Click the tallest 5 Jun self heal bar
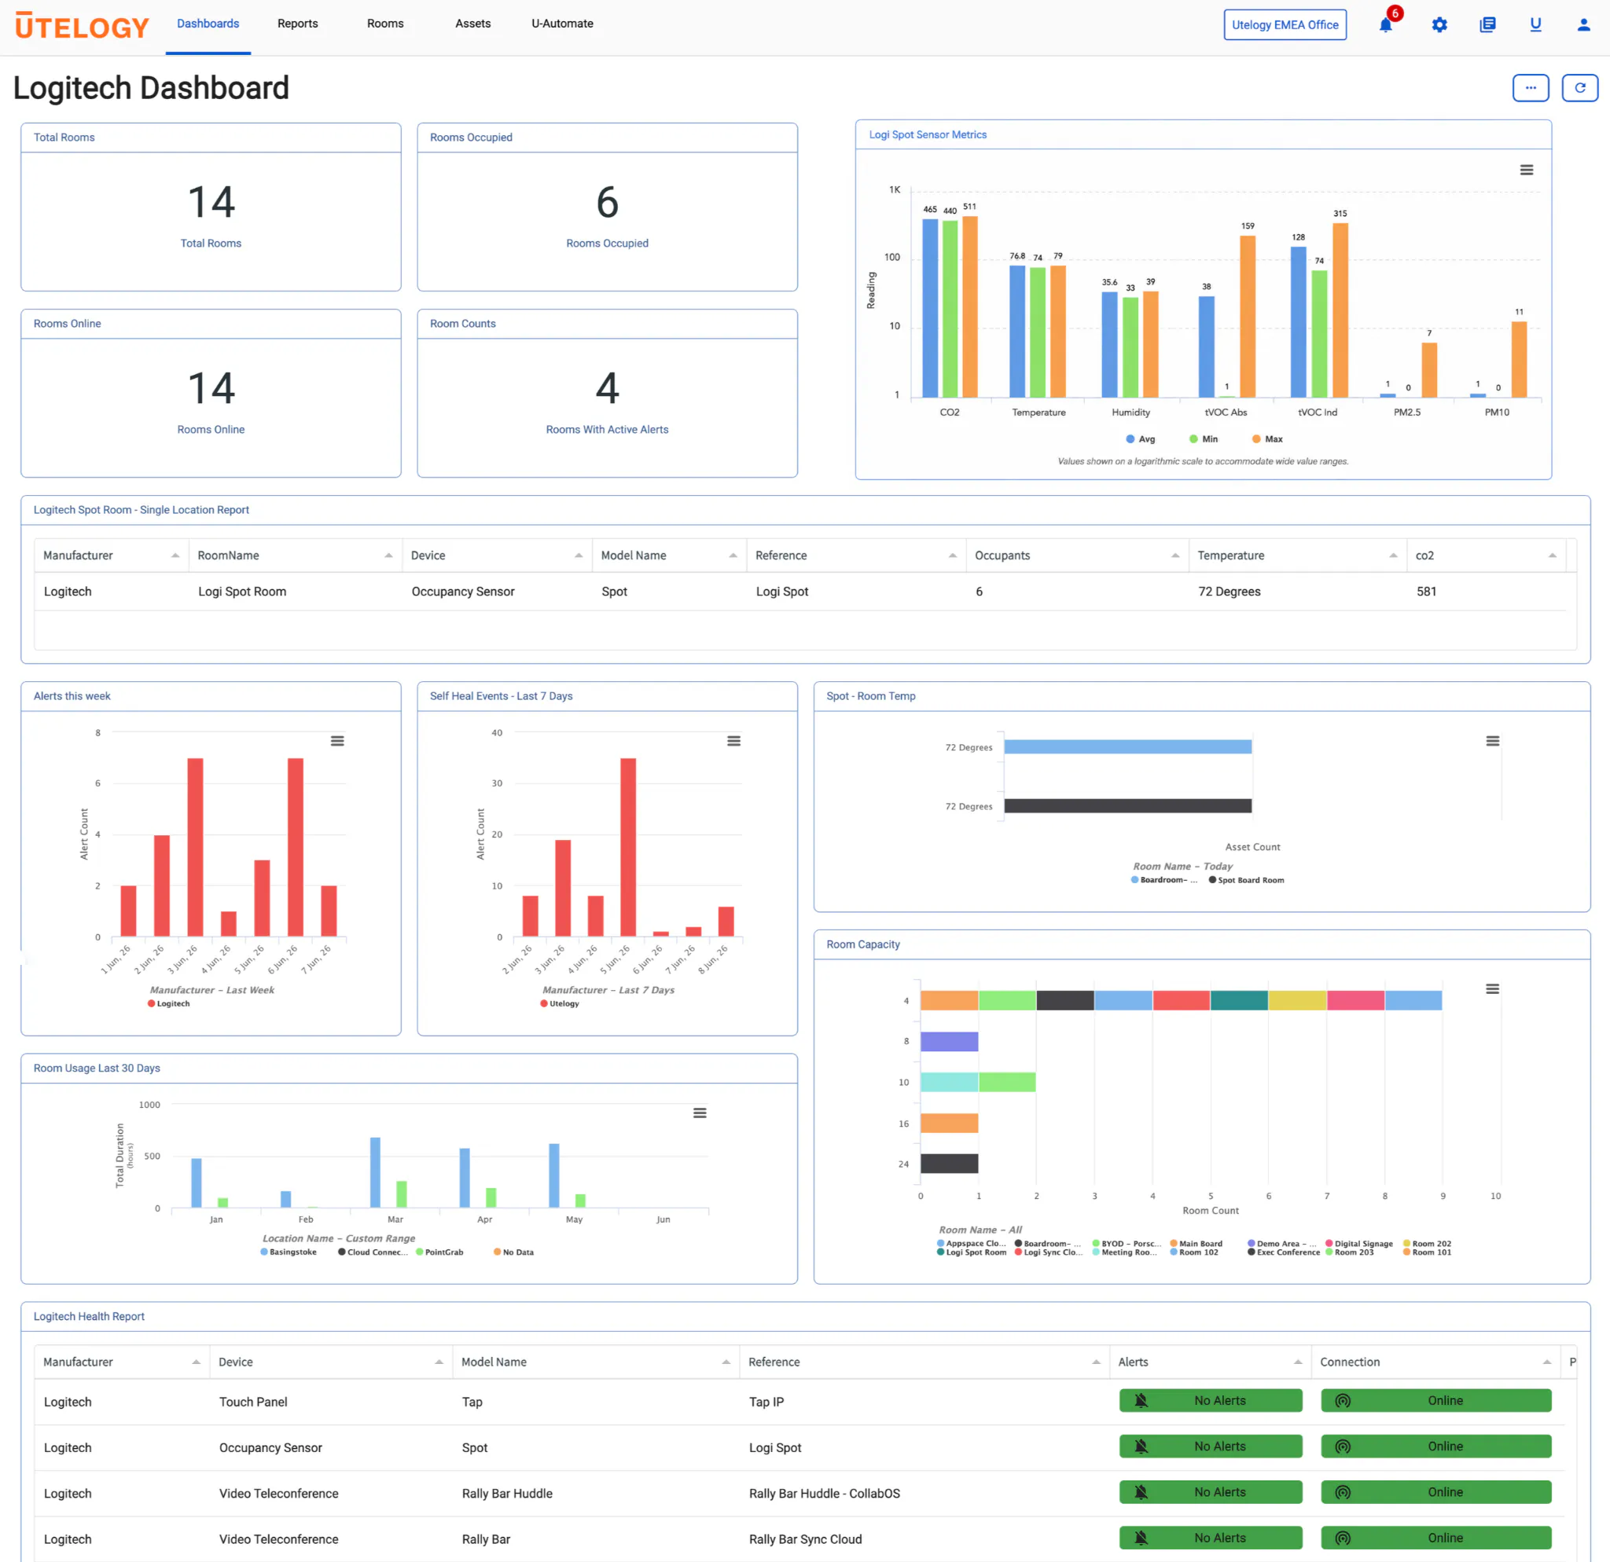1610x1562 pixels. [x=628, y=847]
